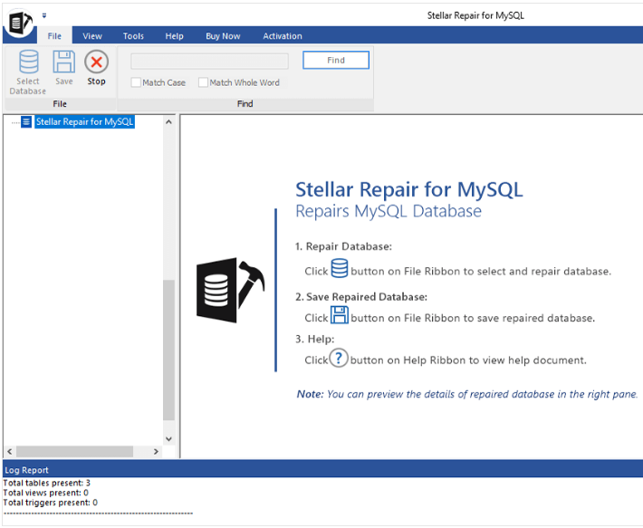643x528 pixels.
Task: Click the '3. Help:' heading
Action: pyautogui.click(x=315, y=339)
